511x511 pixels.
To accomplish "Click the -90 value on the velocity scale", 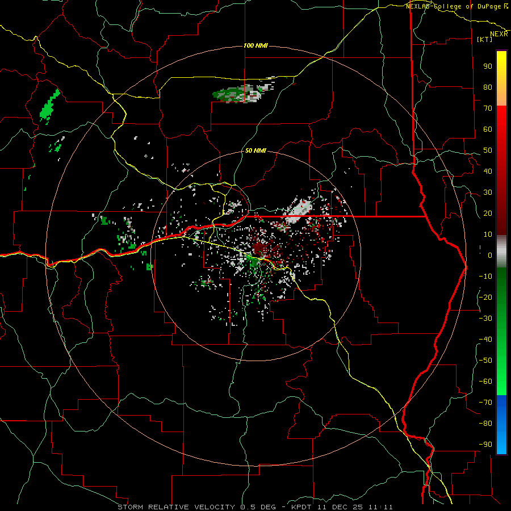I will point(485,445).
